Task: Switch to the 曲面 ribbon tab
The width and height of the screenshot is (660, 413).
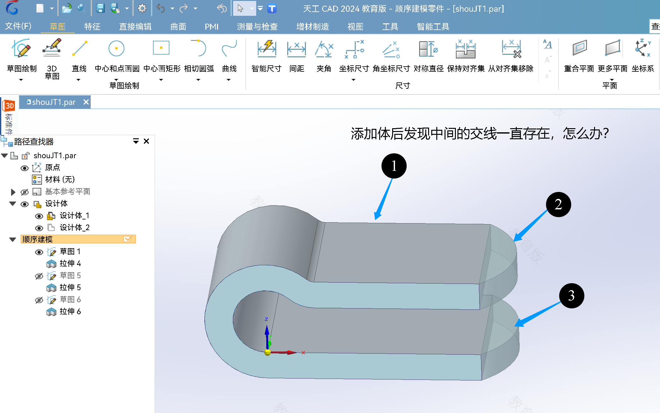Action: click(178, 27)
